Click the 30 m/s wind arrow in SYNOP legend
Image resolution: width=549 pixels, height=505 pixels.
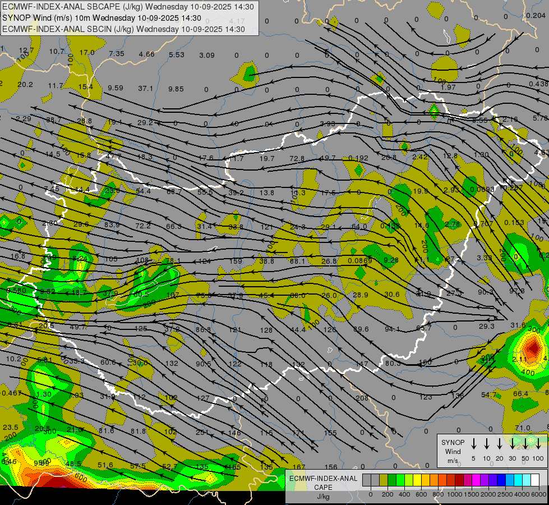point(512,443)
